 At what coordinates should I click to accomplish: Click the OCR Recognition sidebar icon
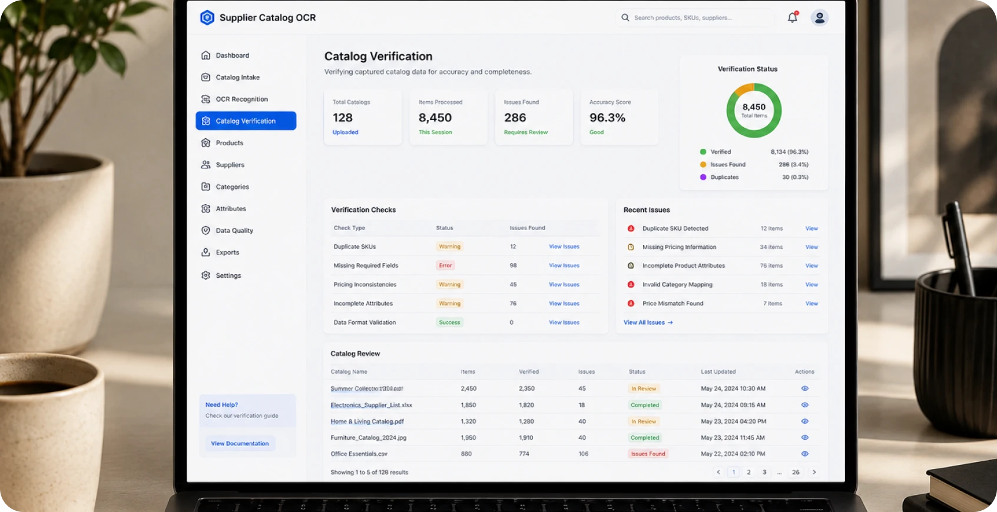(x=206, y=99)
